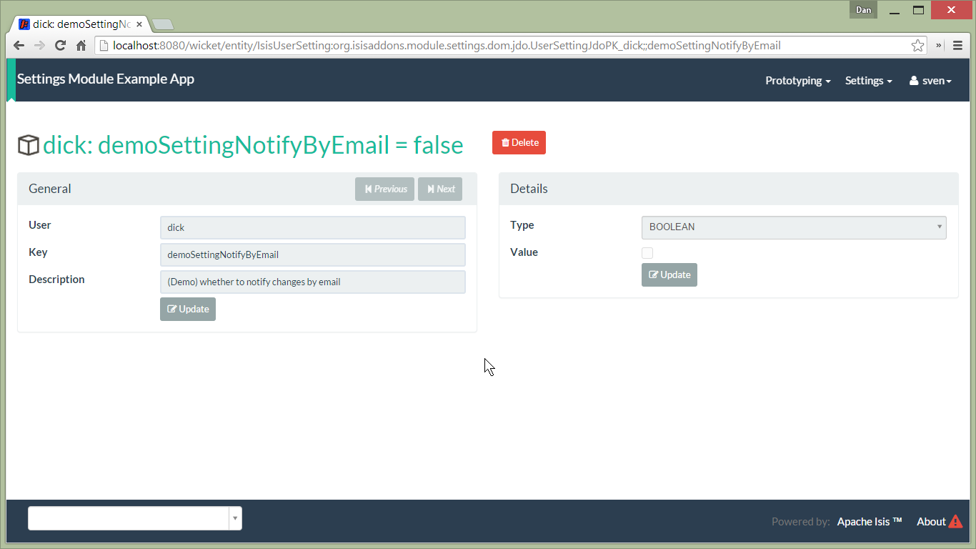Click the About warning triangle icon

tap(955, 522)
